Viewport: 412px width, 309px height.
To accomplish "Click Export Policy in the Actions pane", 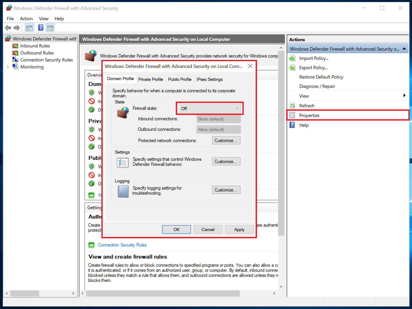I will click(x=313, y=68).
